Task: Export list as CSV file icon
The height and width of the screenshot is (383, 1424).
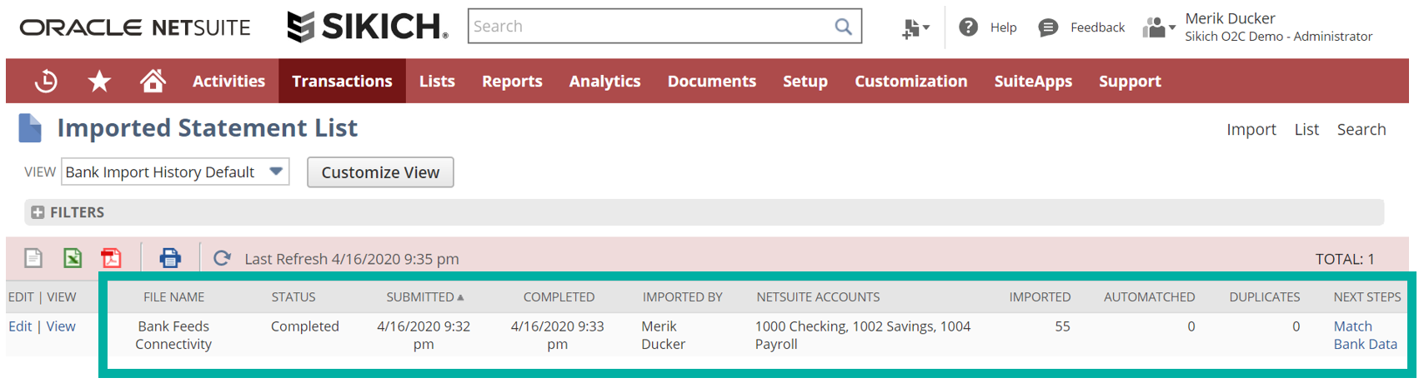Action: pyautogui.click(x=33, y=258)
